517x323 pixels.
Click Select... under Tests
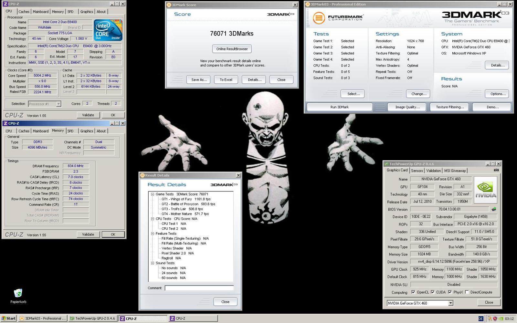coord(353,94)
